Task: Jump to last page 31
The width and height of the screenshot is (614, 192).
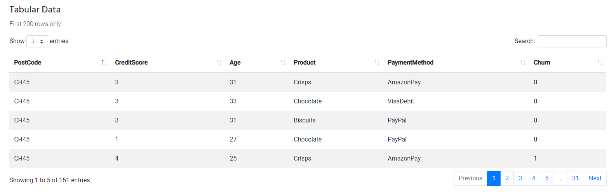Action: coord(575,178)
